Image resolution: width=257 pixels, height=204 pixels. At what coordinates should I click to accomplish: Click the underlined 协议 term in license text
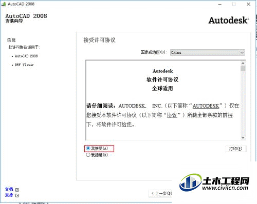pos(172,115)
